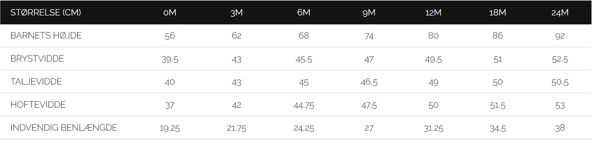Click the BARNETS HØJDE row label
The width and height of the screenshot is (592, 142).
(46, 35)
